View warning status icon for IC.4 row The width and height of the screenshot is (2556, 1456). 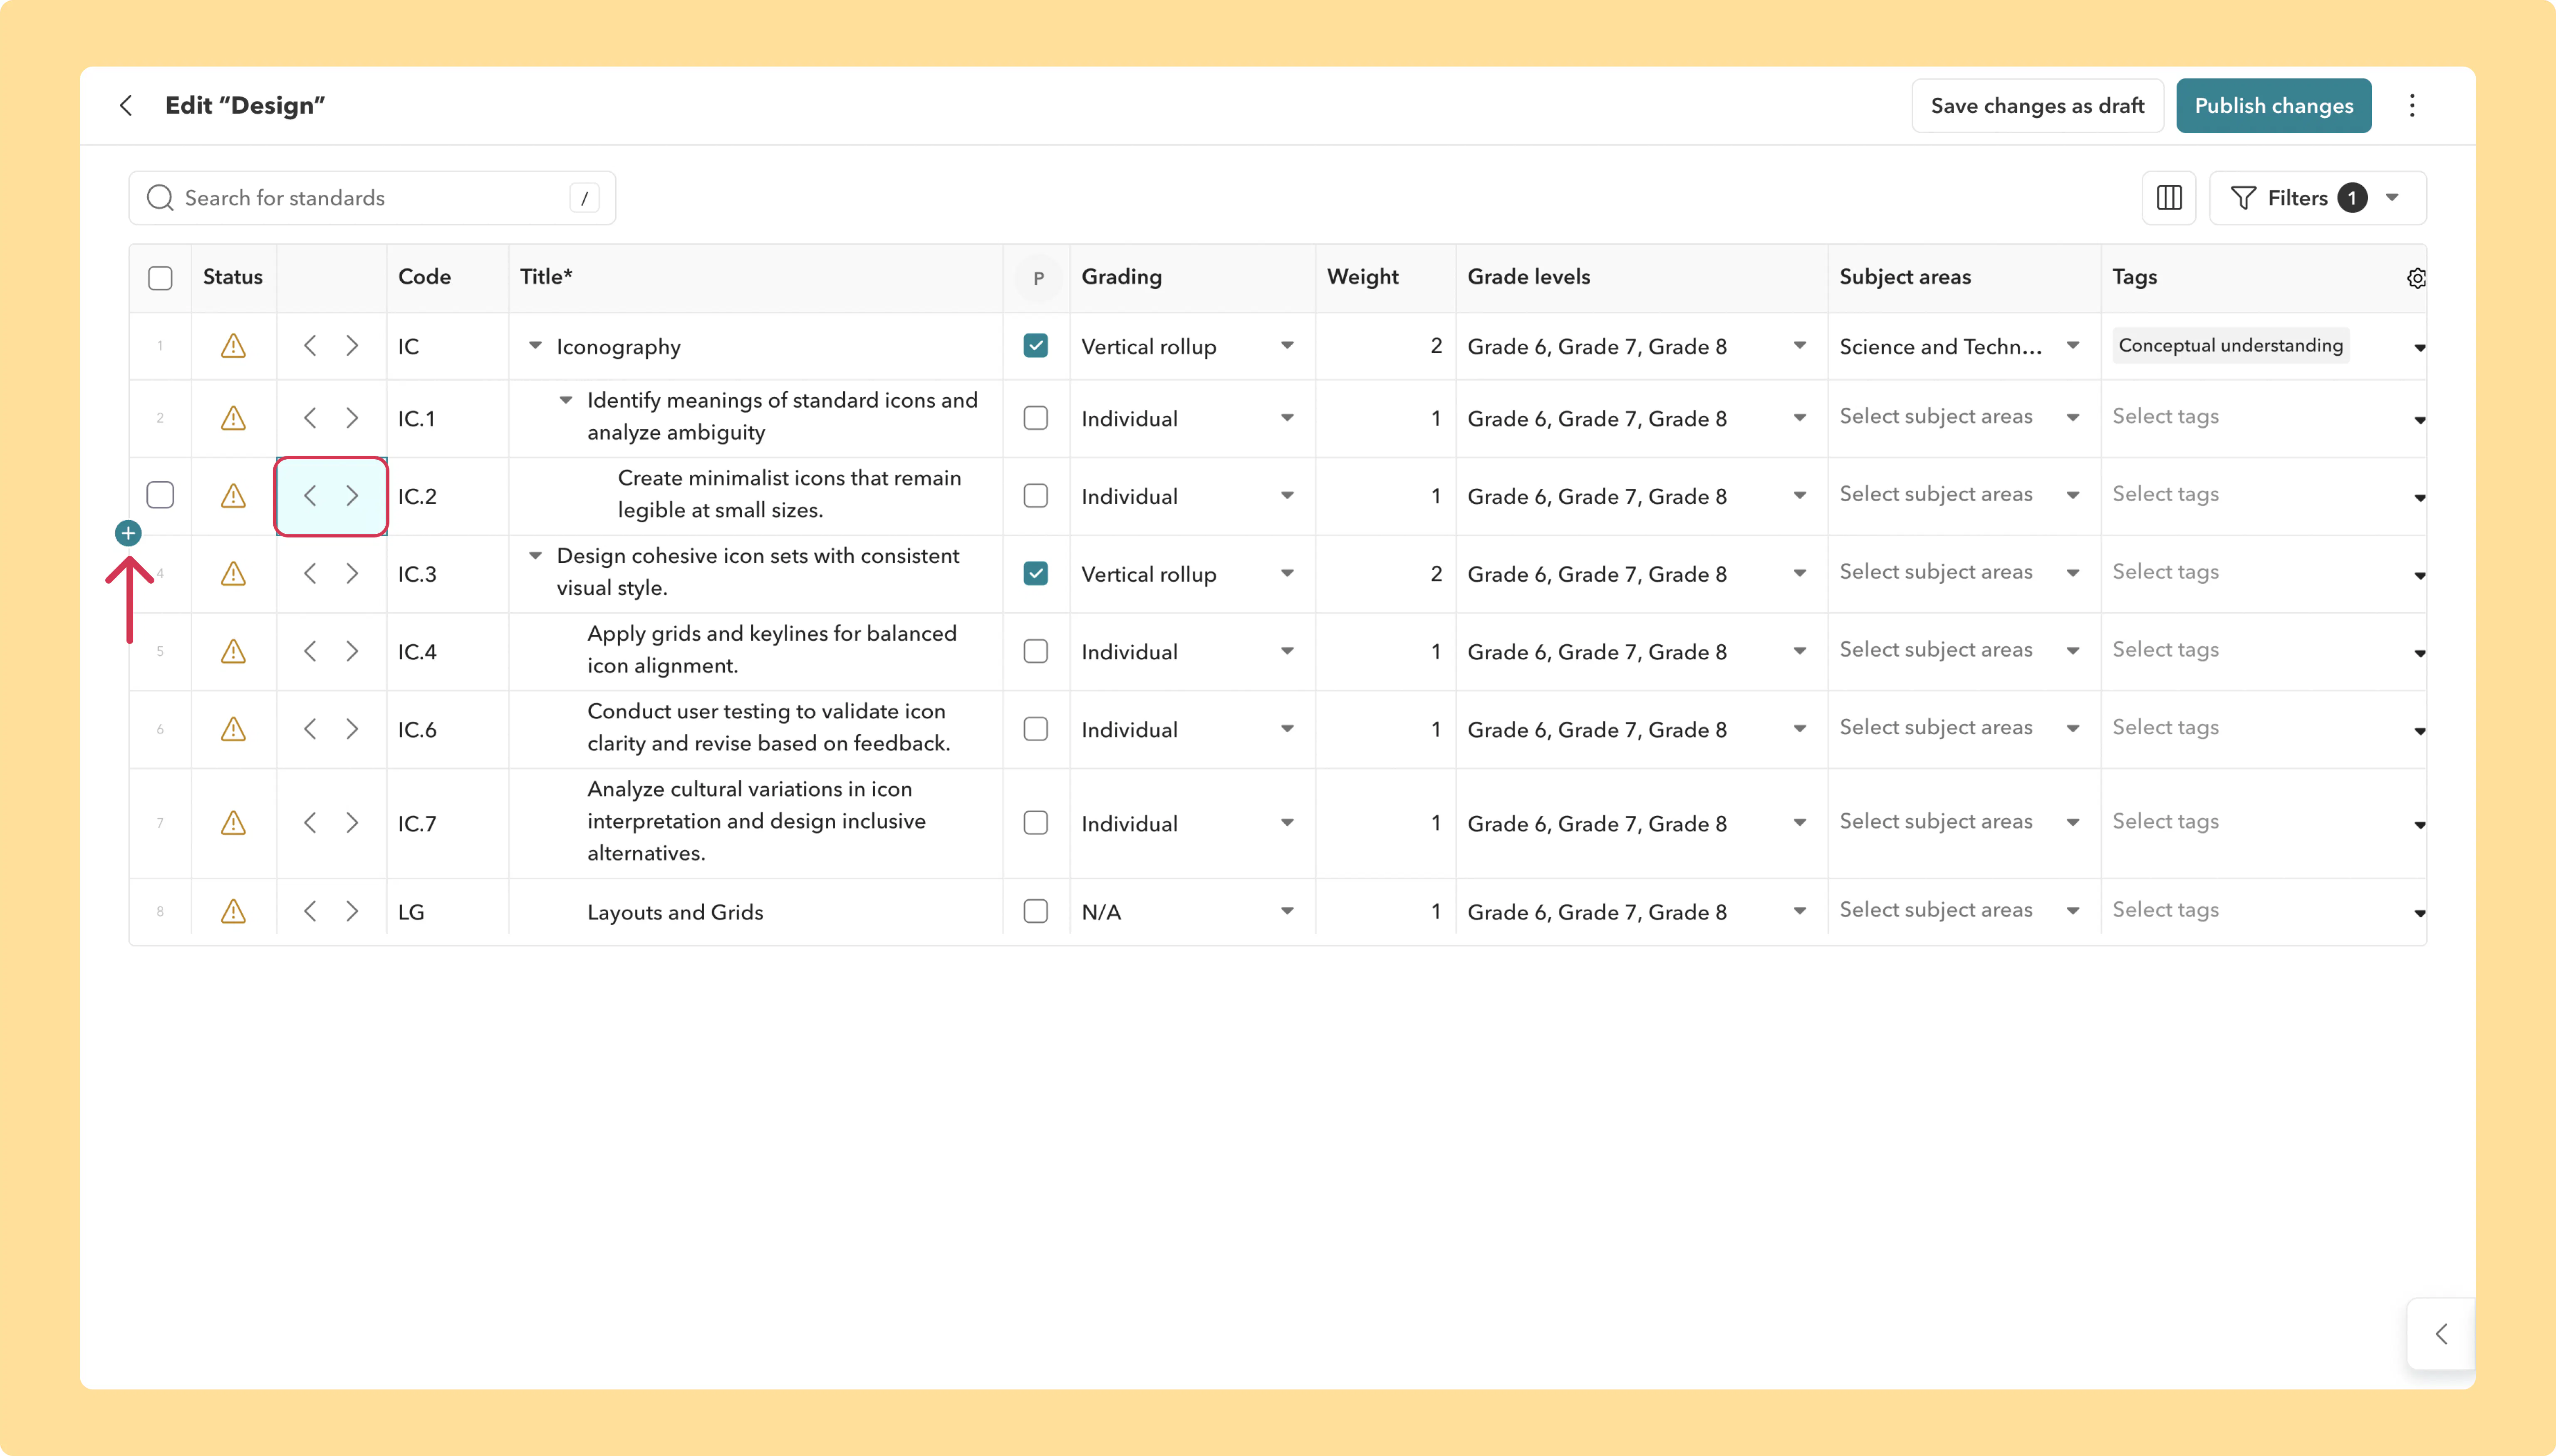coord(233,652)
